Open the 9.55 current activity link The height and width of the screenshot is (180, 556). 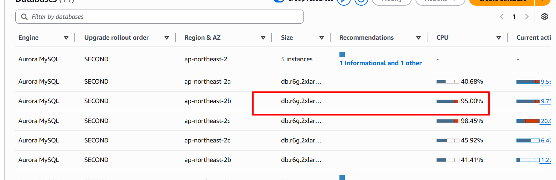click(x=546, y=81)
